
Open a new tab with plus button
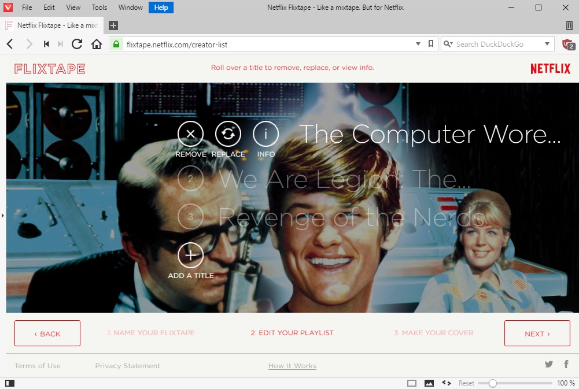pos(113,25)
